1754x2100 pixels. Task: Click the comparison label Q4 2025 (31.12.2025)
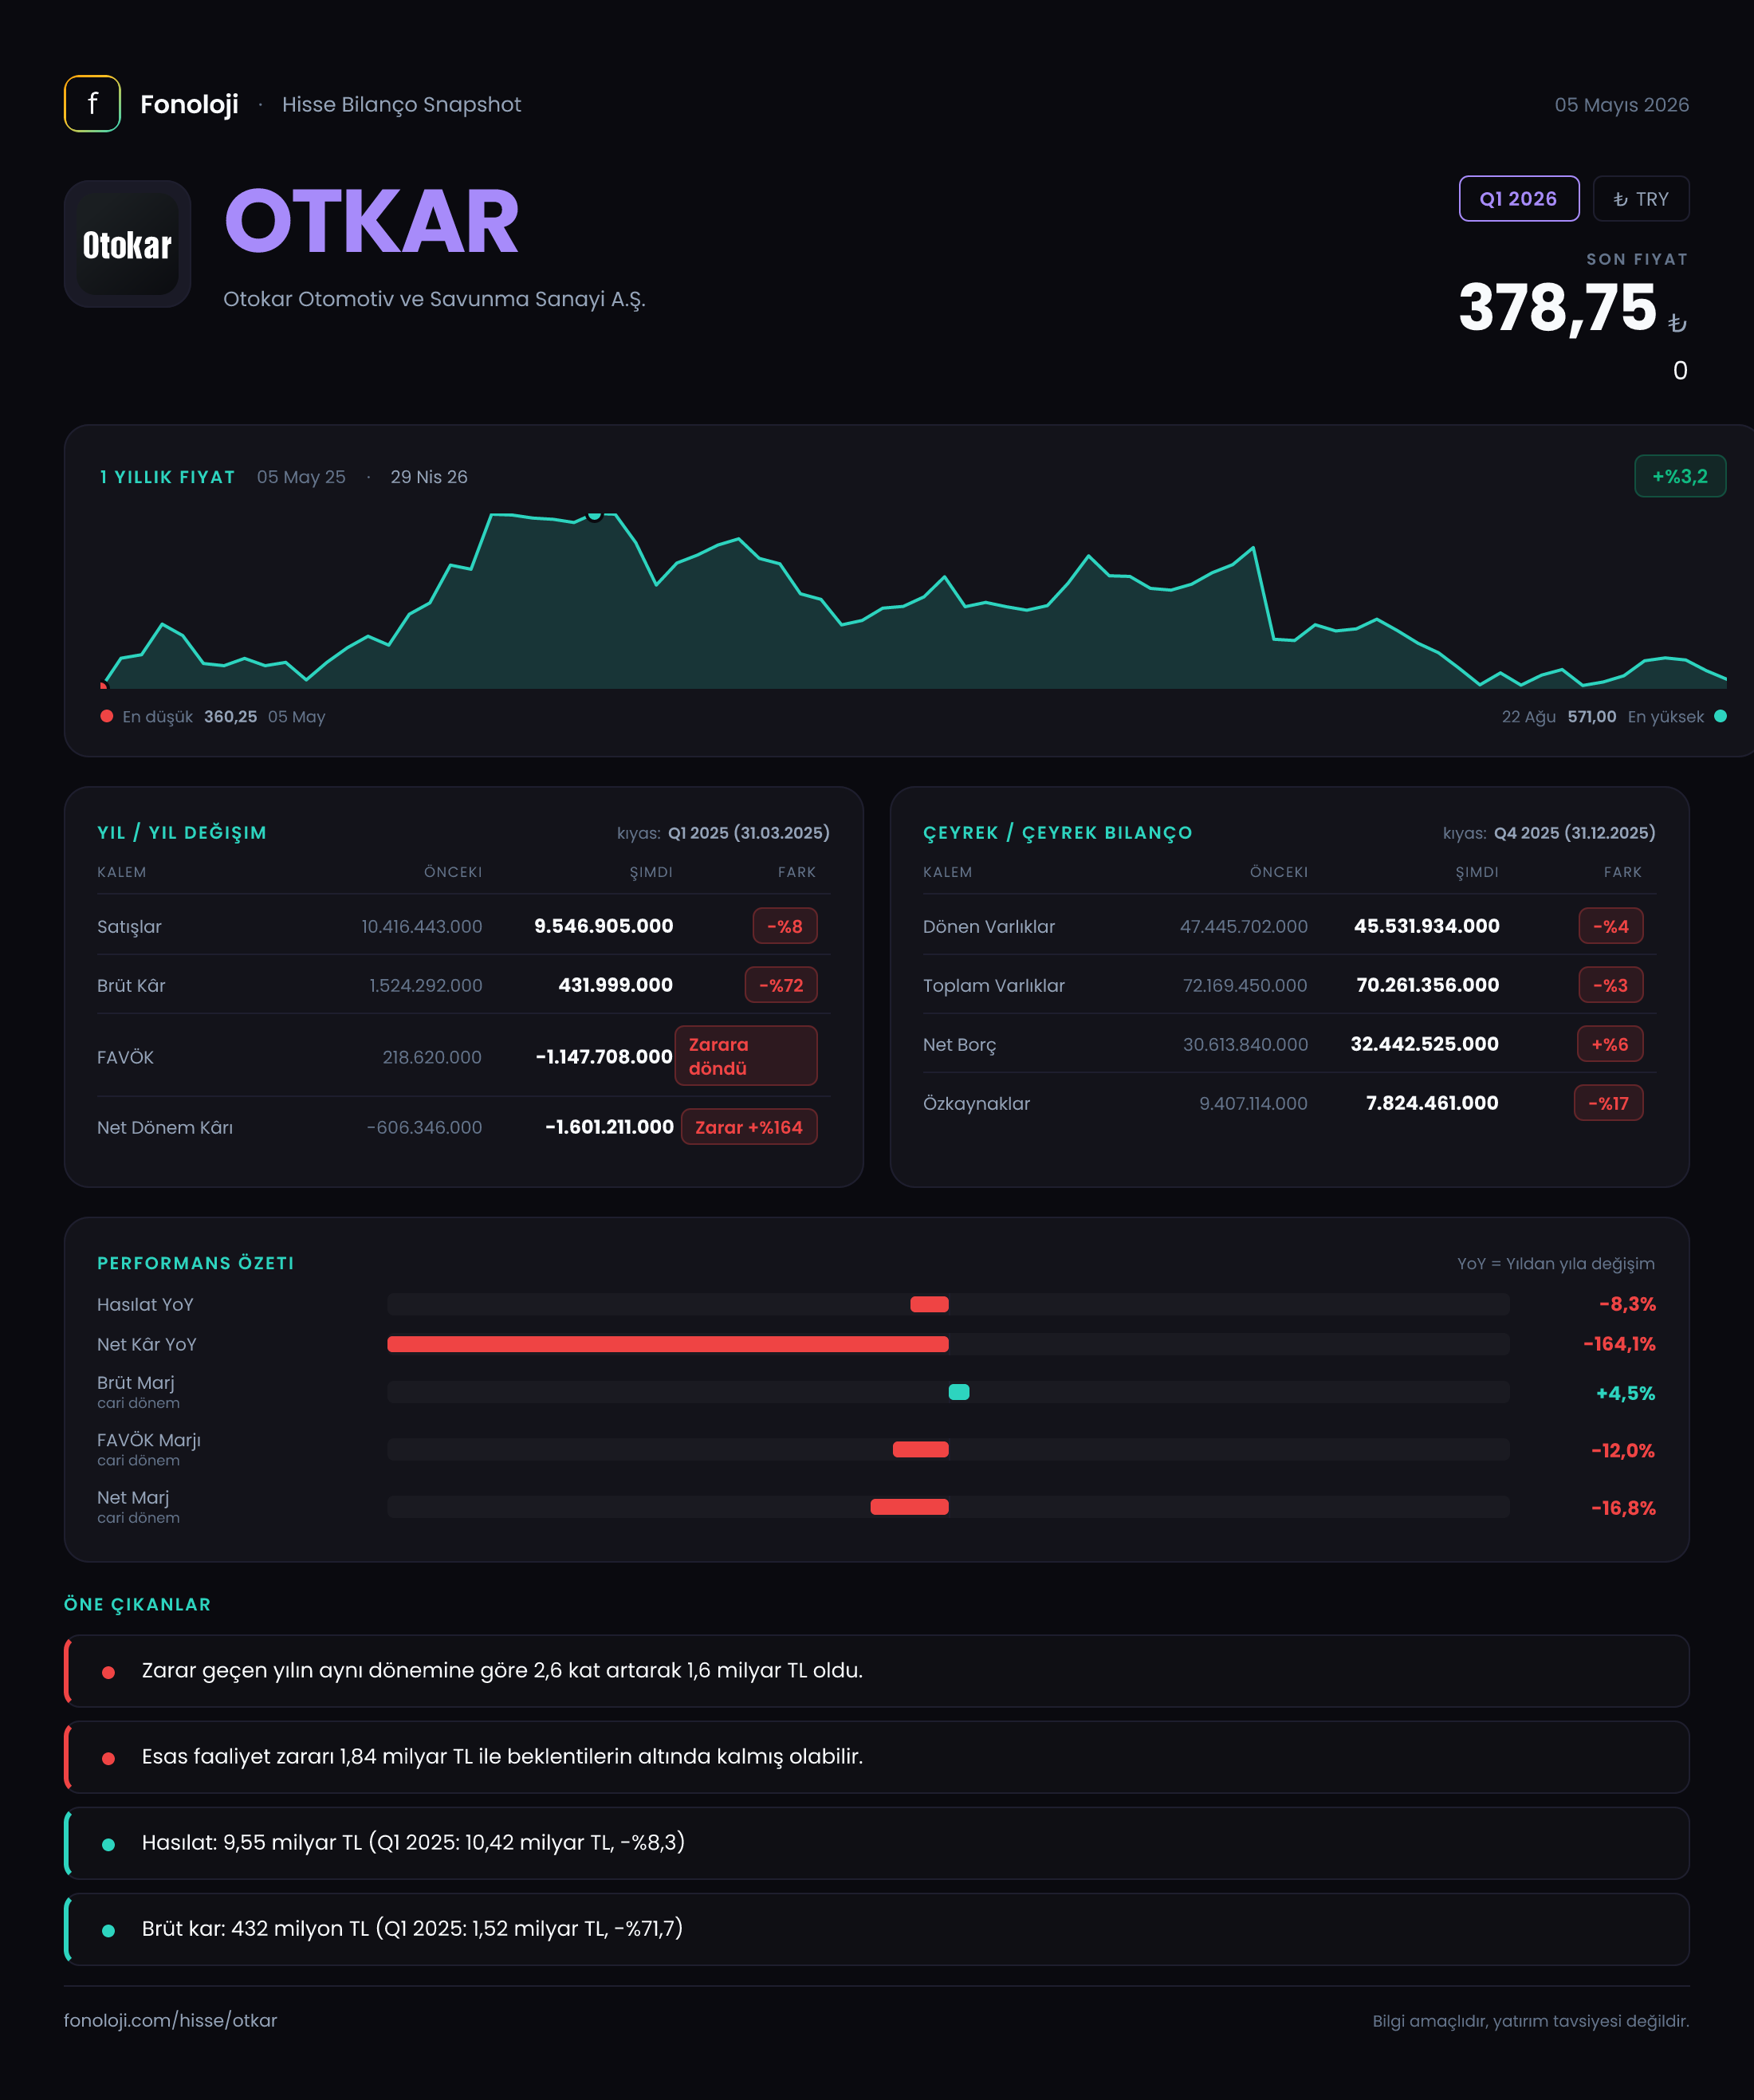1574,832
